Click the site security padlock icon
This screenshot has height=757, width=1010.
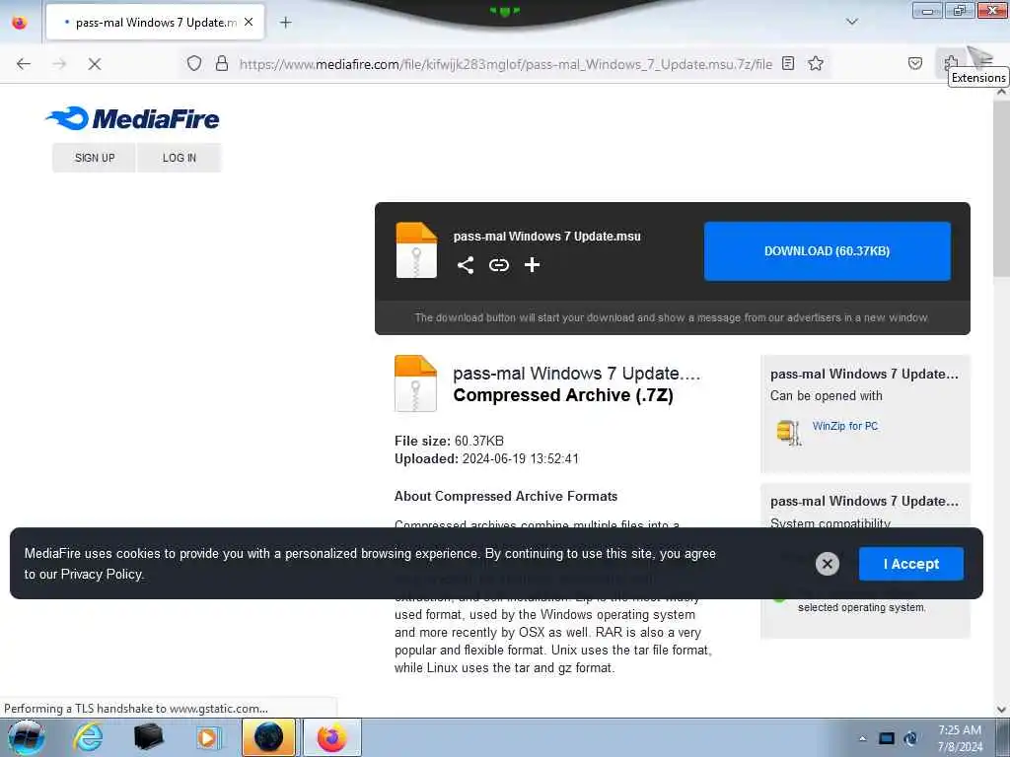(222, 63)
